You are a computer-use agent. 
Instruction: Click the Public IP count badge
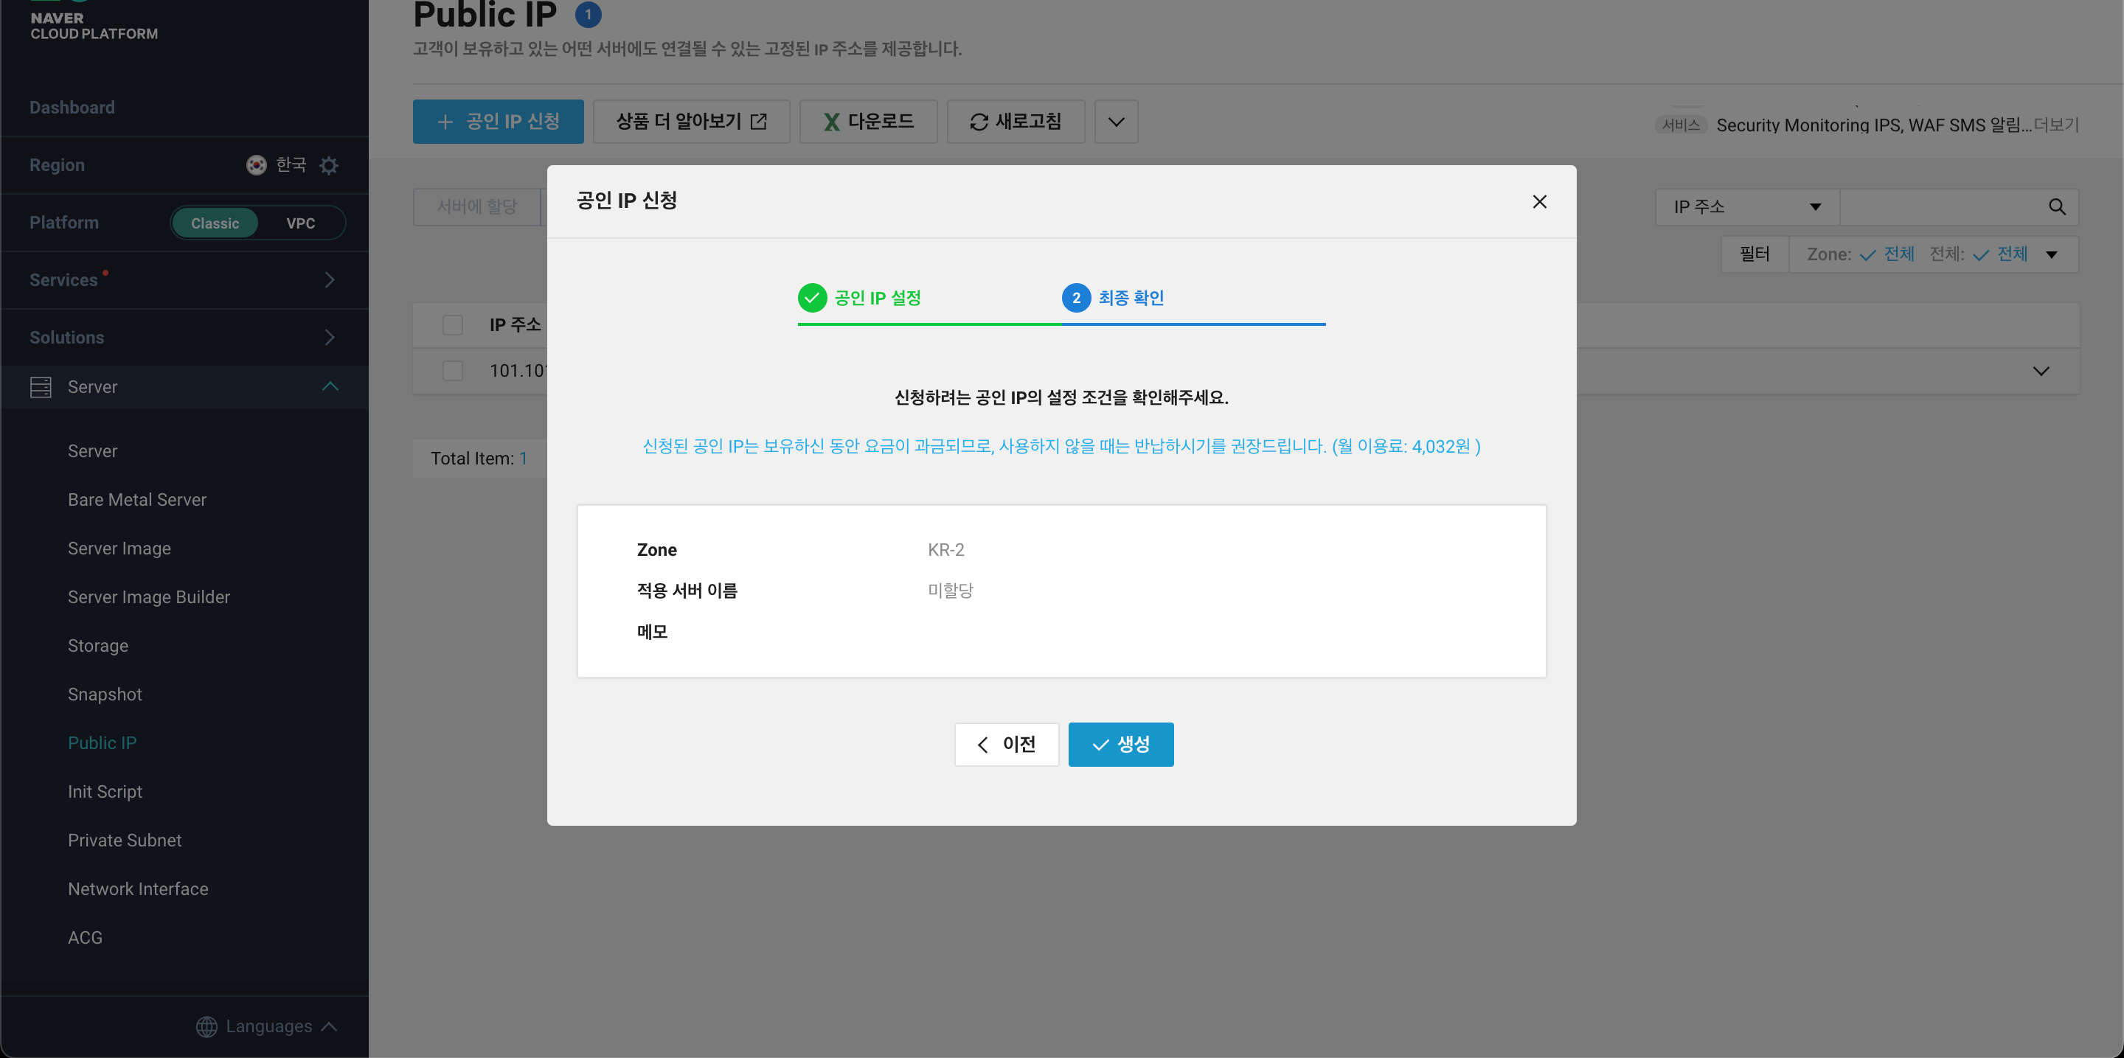click(x=587, y=14)
